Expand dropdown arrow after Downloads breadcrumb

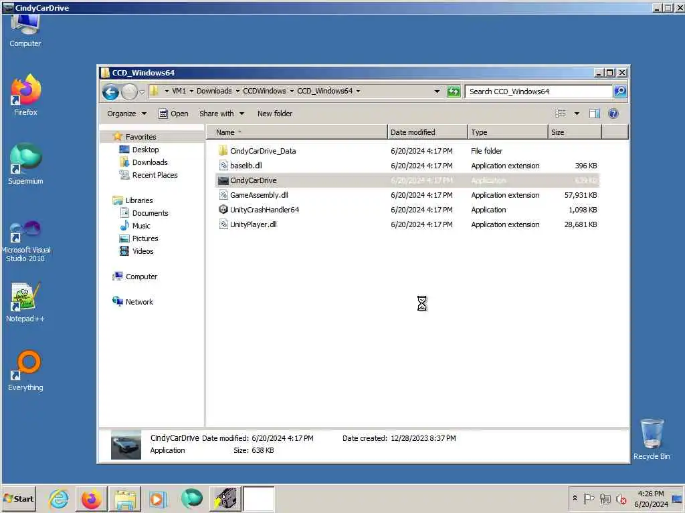pos(237,91)
